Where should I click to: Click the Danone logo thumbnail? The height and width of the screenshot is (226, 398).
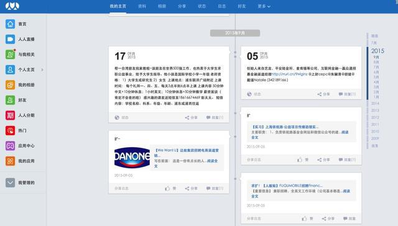[132, 158]
